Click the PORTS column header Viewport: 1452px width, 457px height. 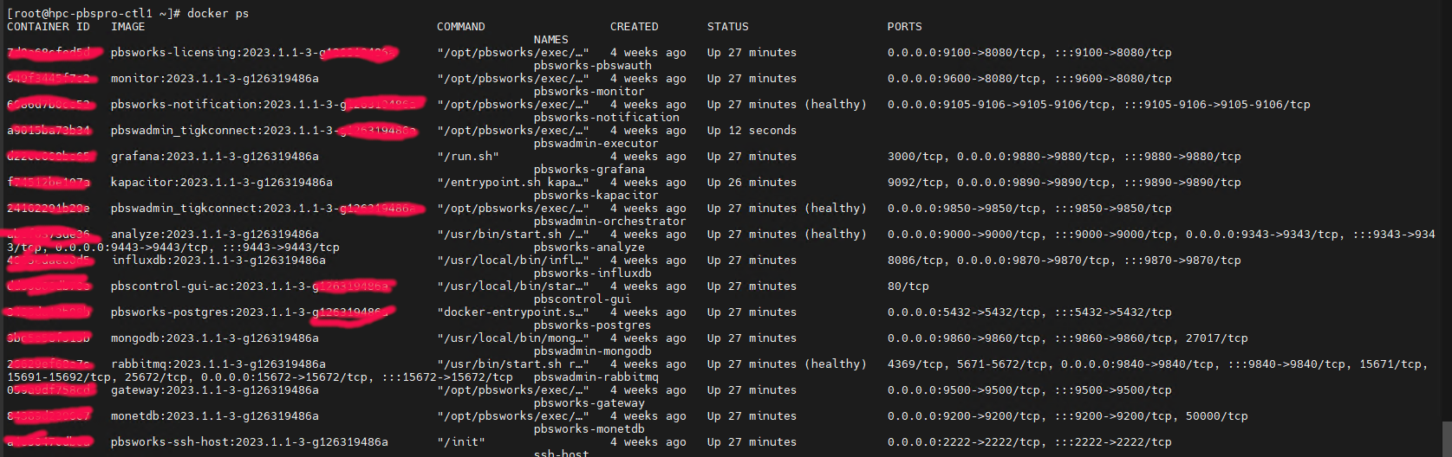(x=904, y=27)
